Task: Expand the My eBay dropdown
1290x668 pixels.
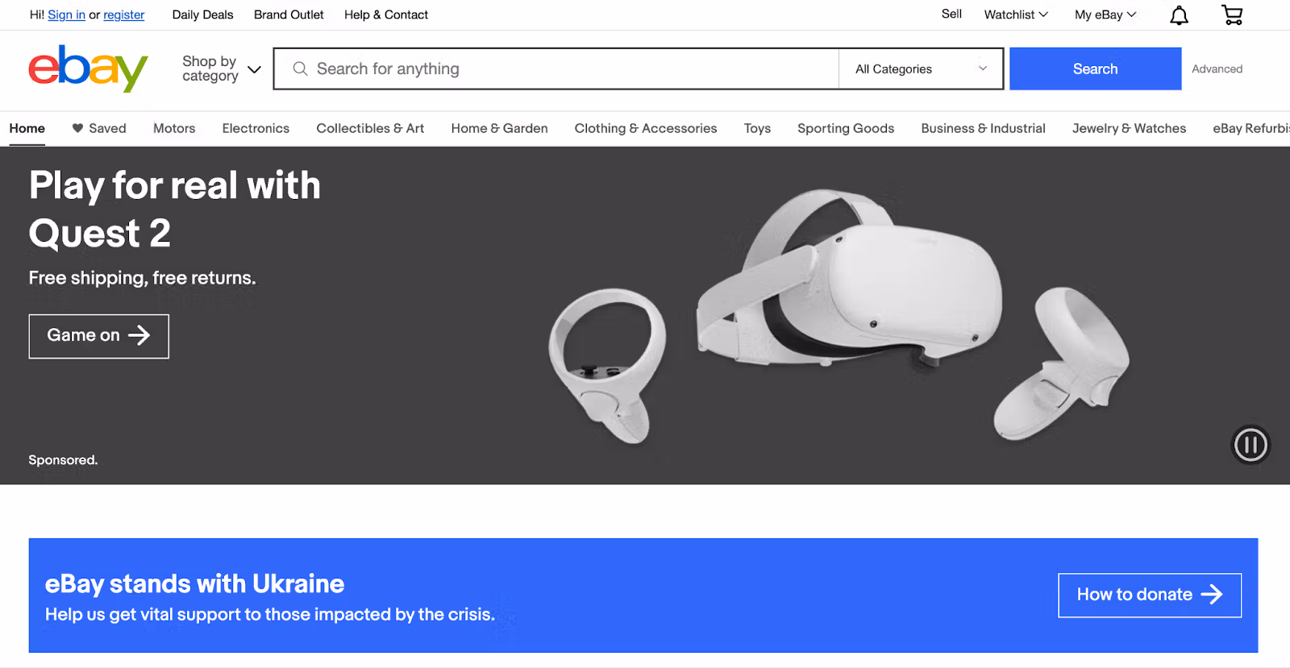Action: pos(1105,15)
